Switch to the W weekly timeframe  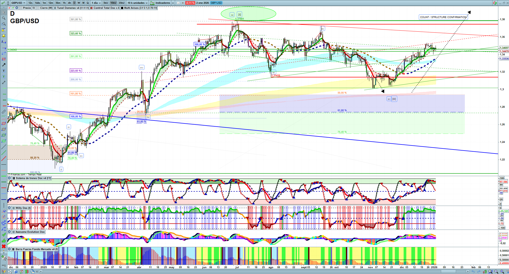point(79,3)
